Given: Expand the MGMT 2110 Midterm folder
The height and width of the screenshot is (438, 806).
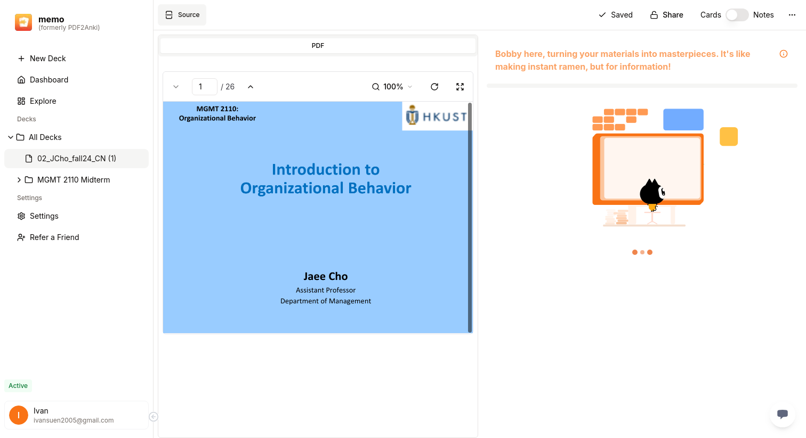Looking at the screenshot, I should [x=19, y=180].
